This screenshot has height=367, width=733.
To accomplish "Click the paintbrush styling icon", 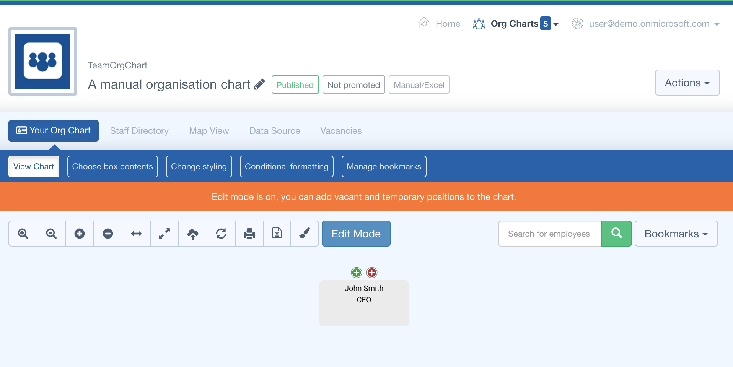I will [305, 234].
